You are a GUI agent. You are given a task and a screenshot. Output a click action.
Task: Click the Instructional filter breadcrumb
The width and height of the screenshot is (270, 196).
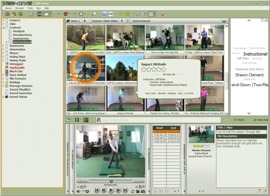click(141, 21)
